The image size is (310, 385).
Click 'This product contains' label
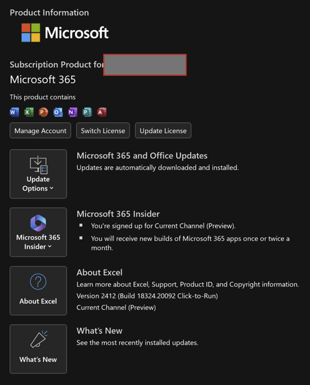[x=43, y=97]
